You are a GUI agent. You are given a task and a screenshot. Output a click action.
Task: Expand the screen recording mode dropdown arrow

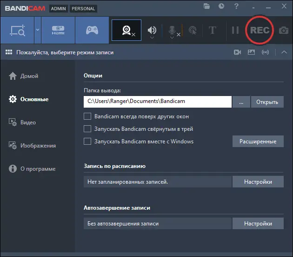(38, 30)
